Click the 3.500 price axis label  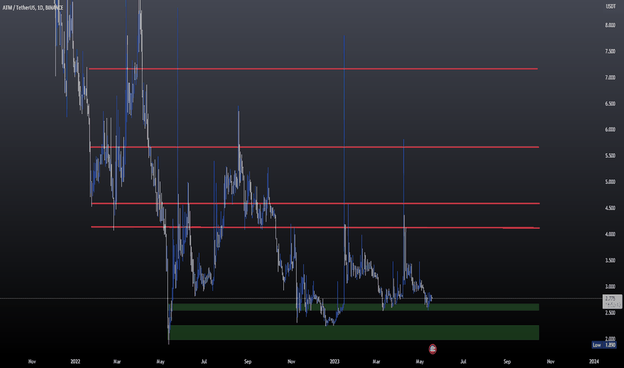[610, 260]
